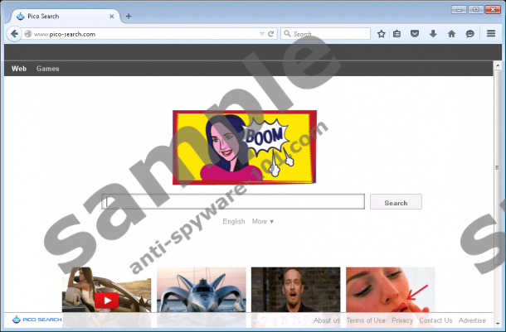Open the bookmarks list icon

tap(397, 34)
